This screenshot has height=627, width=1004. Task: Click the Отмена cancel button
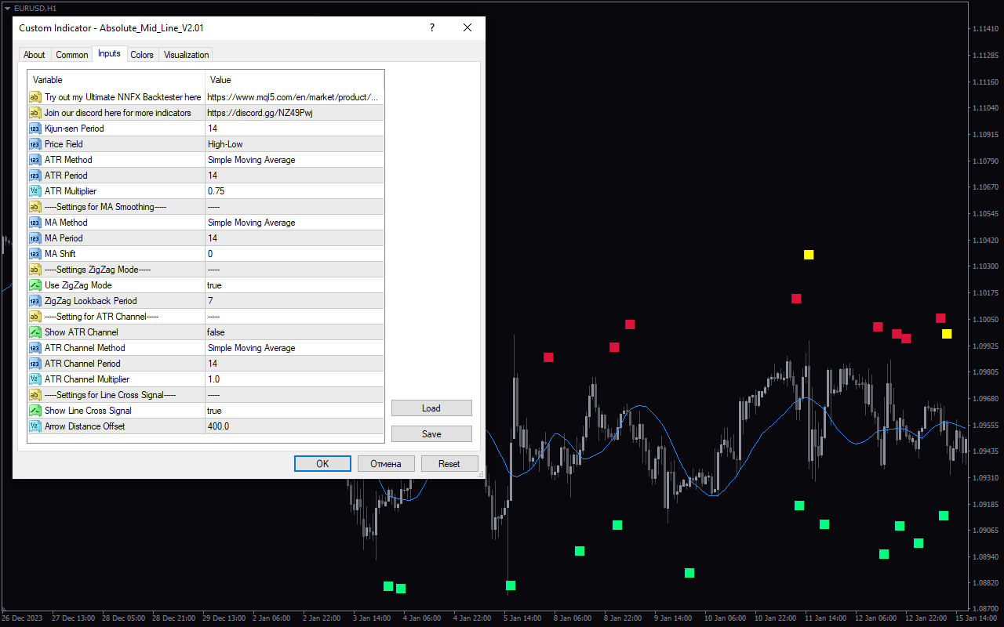(x=386, y=464)
